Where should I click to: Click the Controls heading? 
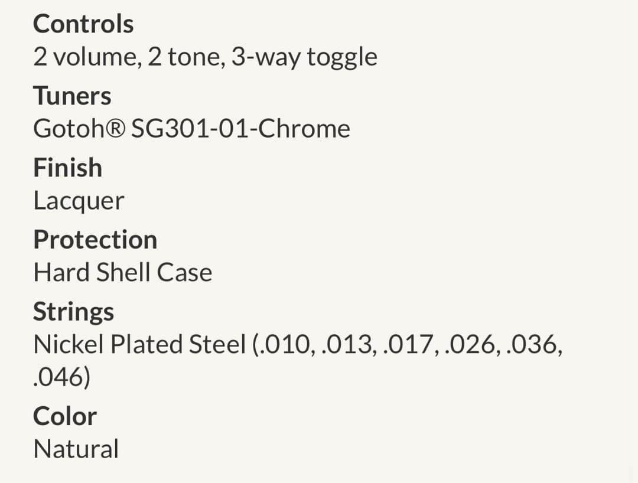83,24
